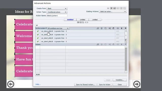Click the Add decision icon below tabs
This screenshot has width=162, height=91.
pos(78,22)
